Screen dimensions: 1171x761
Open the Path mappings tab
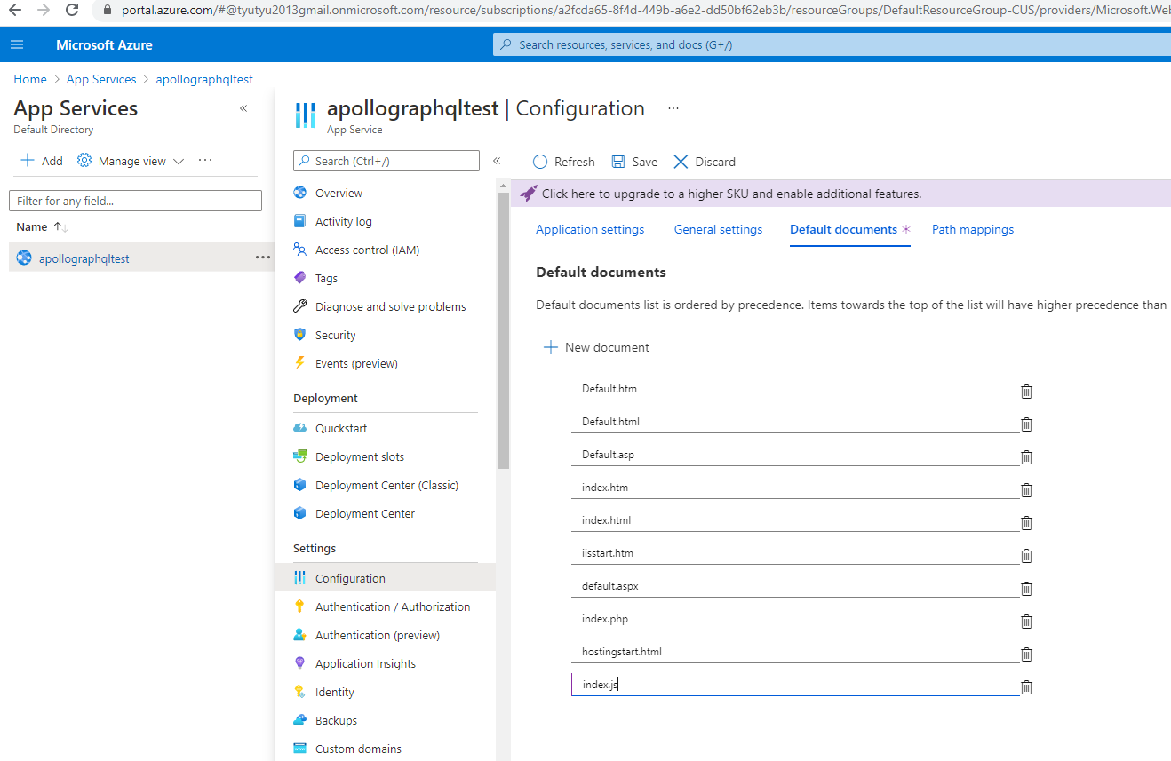pos(972,229)
